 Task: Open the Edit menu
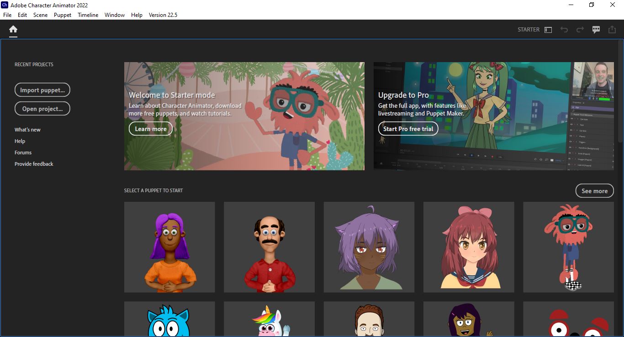pos(22,15)
